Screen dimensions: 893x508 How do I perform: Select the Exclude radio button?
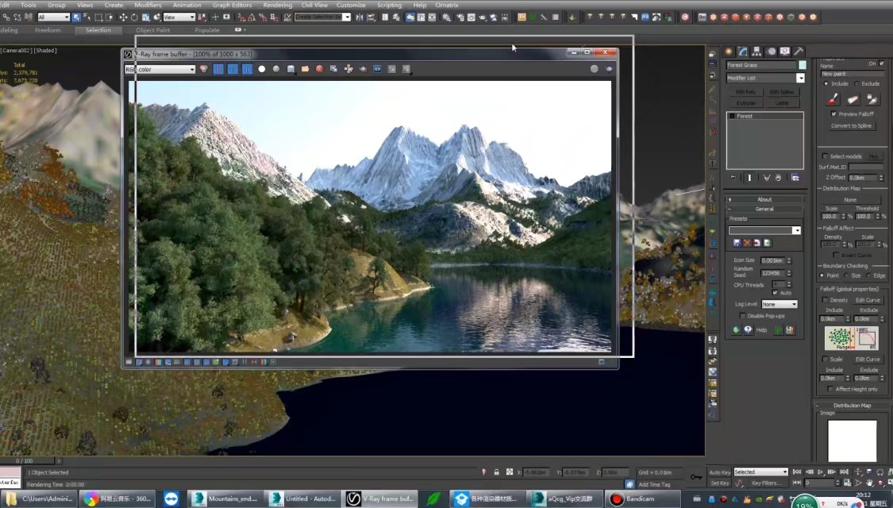click(x=856, y=83)
